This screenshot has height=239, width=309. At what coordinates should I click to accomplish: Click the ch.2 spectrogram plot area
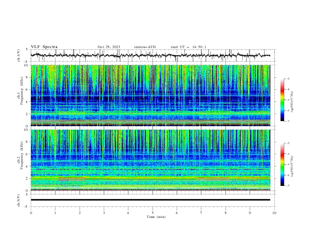[150, 160]
